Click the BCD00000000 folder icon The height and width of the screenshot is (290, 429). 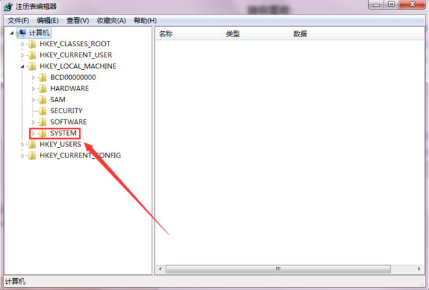point(43,77)
